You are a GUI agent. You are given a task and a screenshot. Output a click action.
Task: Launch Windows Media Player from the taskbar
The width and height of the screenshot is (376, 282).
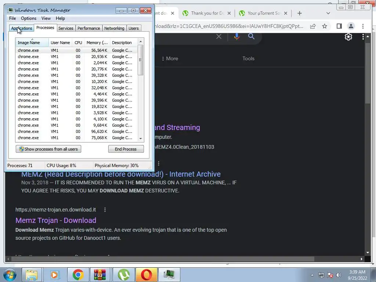55,275
